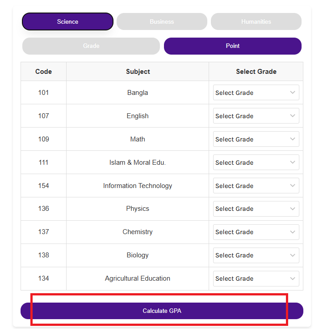This screenshot has height=329, width=323.
Task: Click the Subject column header
Action: pos(138,72)
